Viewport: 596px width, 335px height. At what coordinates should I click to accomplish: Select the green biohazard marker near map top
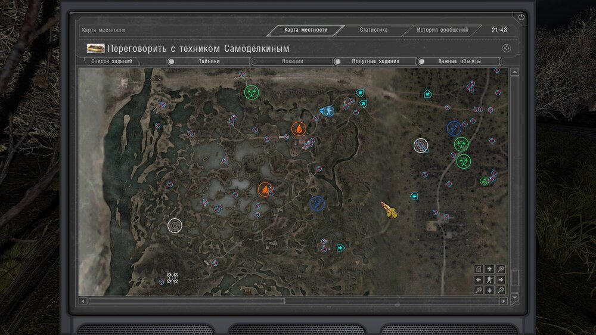tap(252, 92)
